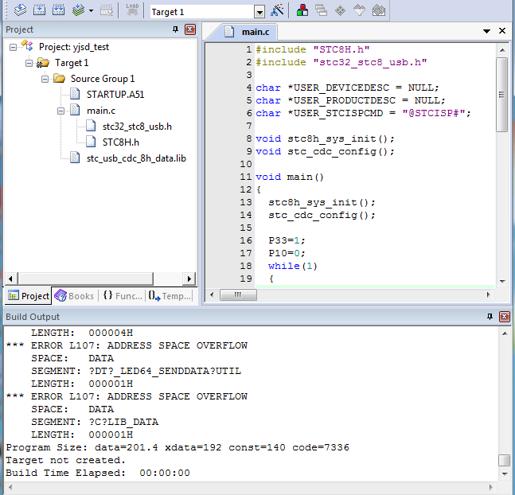
Task: Click the Manage Run-Time Environment diamond icon
Action: tap(340, 10)
